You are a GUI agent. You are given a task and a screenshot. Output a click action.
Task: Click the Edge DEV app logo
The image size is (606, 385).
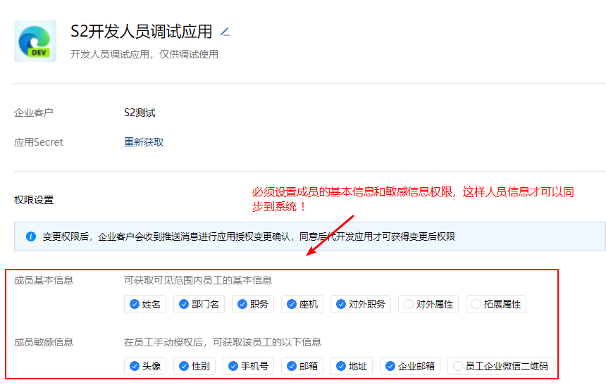pos(35,41)
